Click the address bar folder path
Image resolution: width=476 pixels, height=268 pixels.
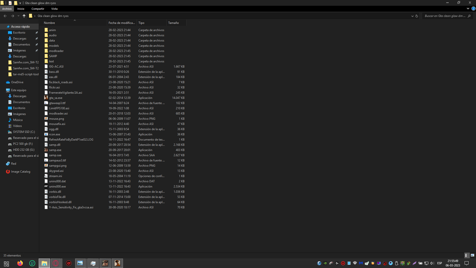tap(53, 16)
